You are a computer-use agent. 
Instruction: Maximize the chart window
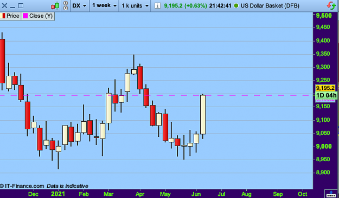pos(21,5)
